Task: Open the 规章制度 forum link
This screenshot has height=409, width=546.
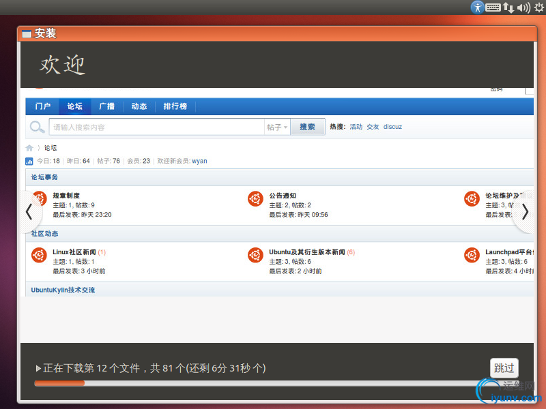Action: coord(66,196)
